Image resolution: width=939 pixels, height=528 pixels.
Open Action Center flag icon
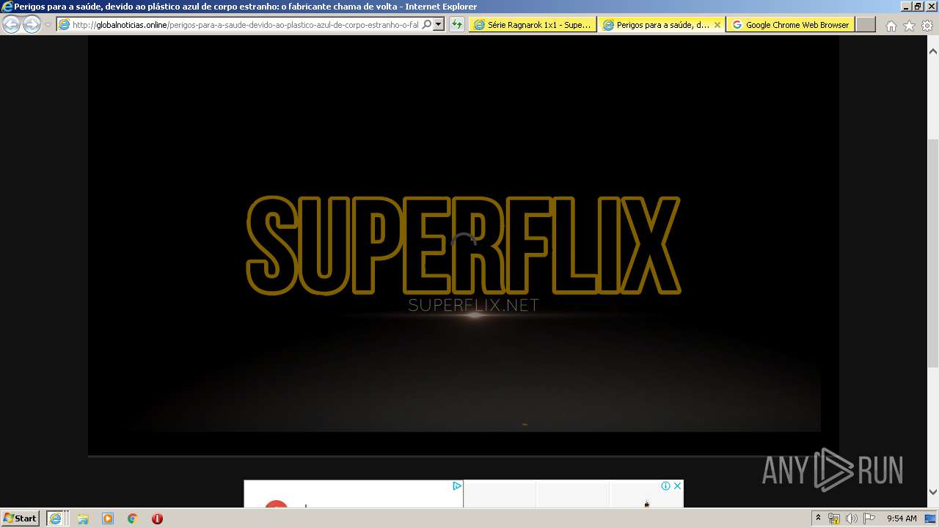(869, 518)
